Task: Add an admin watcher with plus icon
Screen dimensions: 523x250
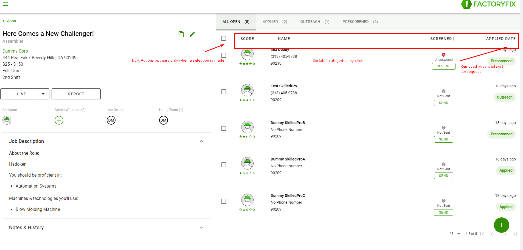Action: [59, 120]
